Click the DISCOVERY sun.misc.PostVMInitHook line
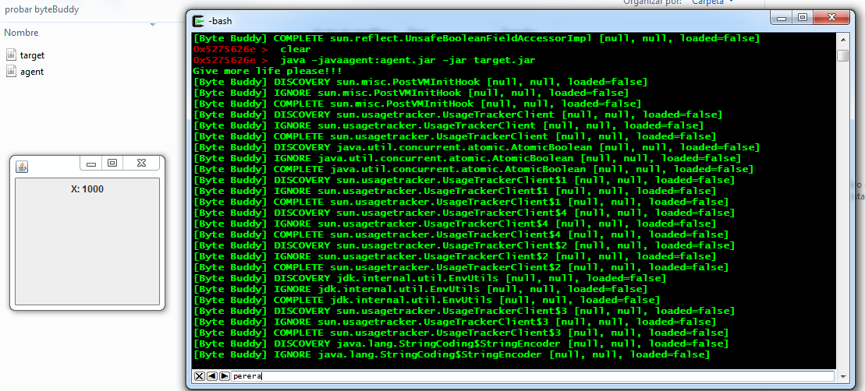Viewport: 865px width, 391px height. (420, 82)
